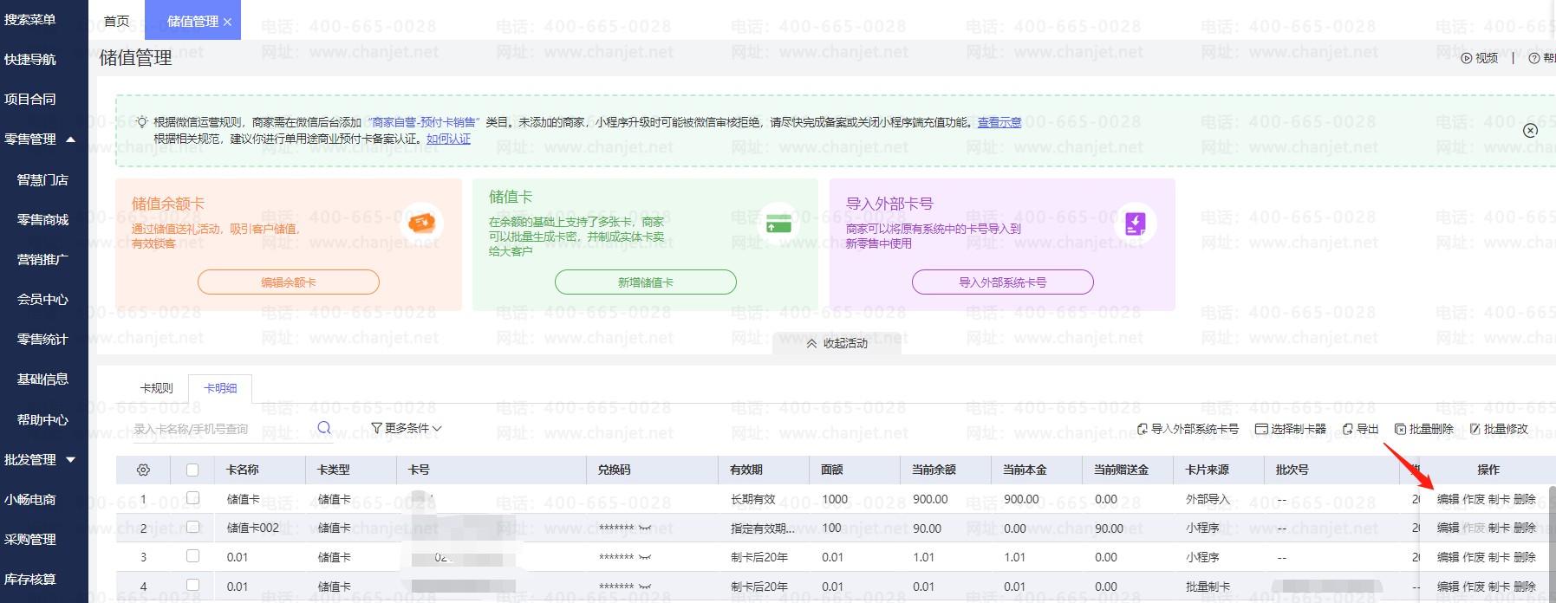Open the 视频 video help icon
Viewport: 1556px width, 603px height.
(x=1467, y=58)
